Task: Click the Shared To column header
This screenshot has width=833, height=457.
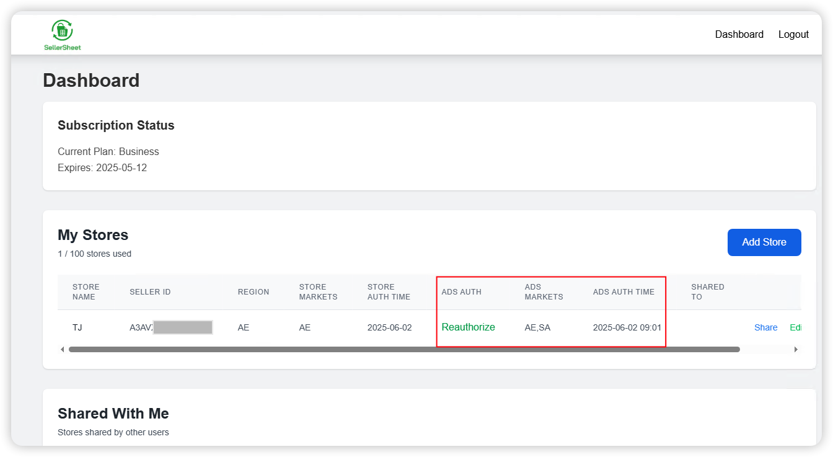Action: click(707, 292)
